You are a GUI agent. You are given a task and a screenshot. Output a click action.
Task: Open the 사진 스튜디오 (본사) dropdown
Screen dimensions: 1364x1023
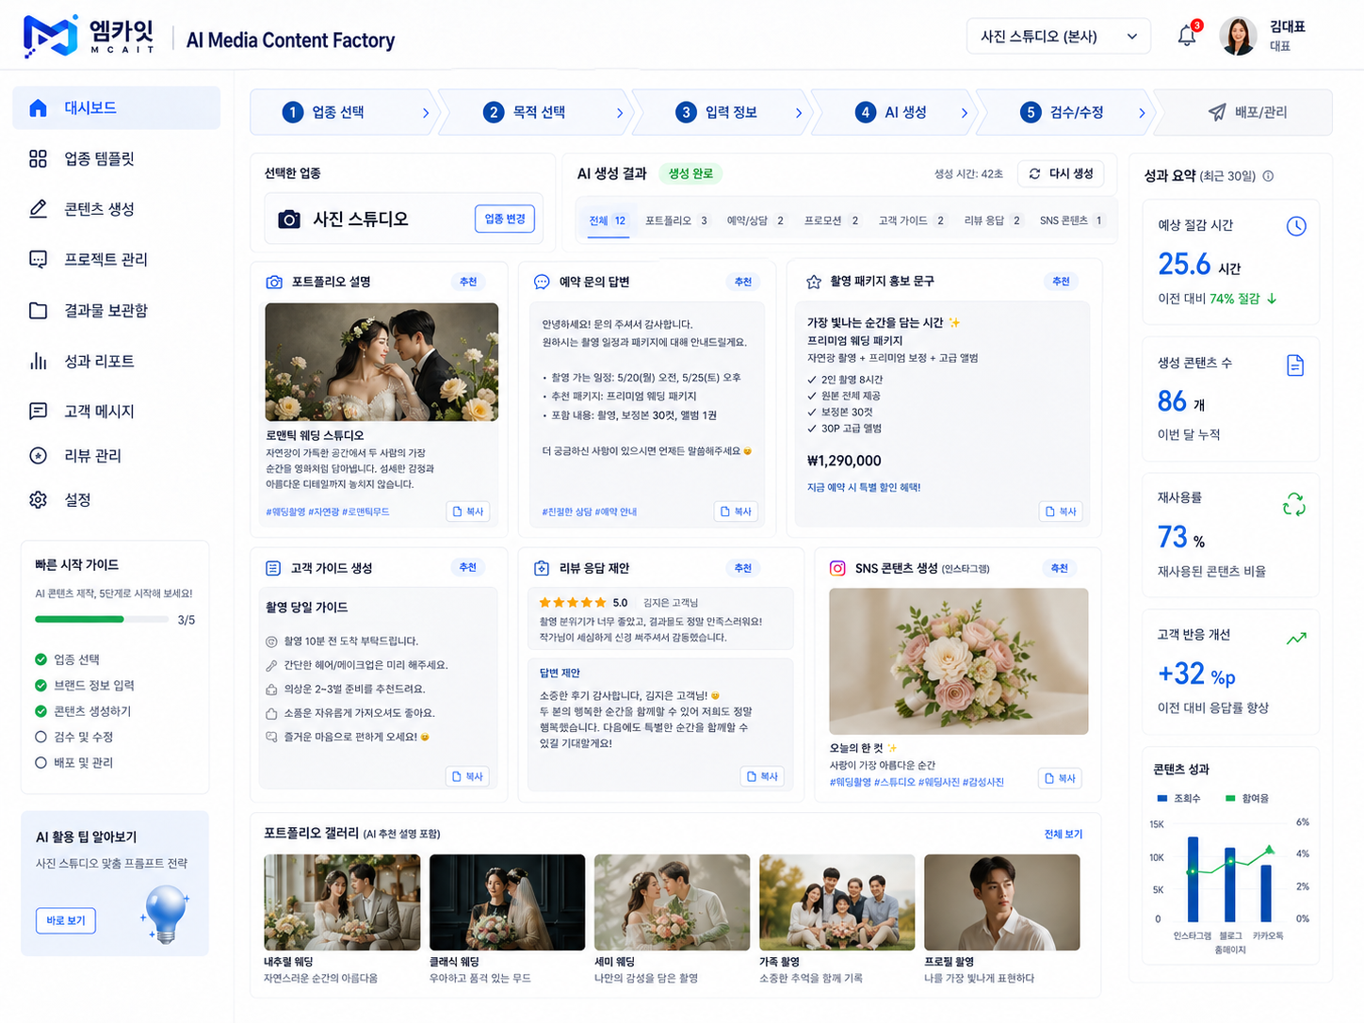(x=1059, y=37)
